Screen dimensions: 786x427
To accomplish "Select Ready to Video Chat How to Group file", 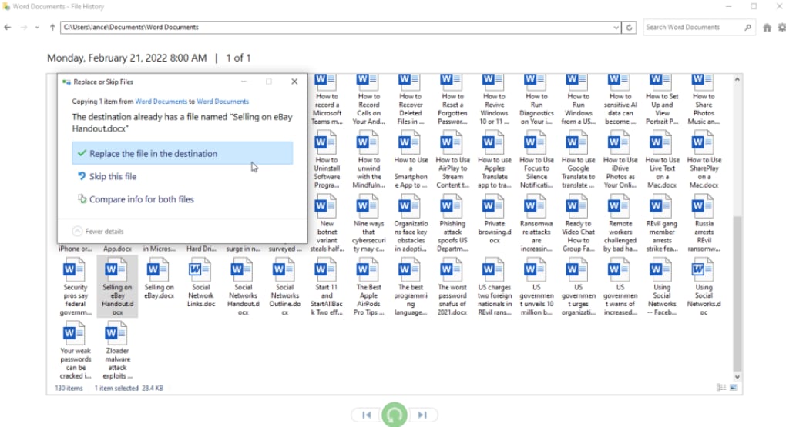I will coord(578,224).
